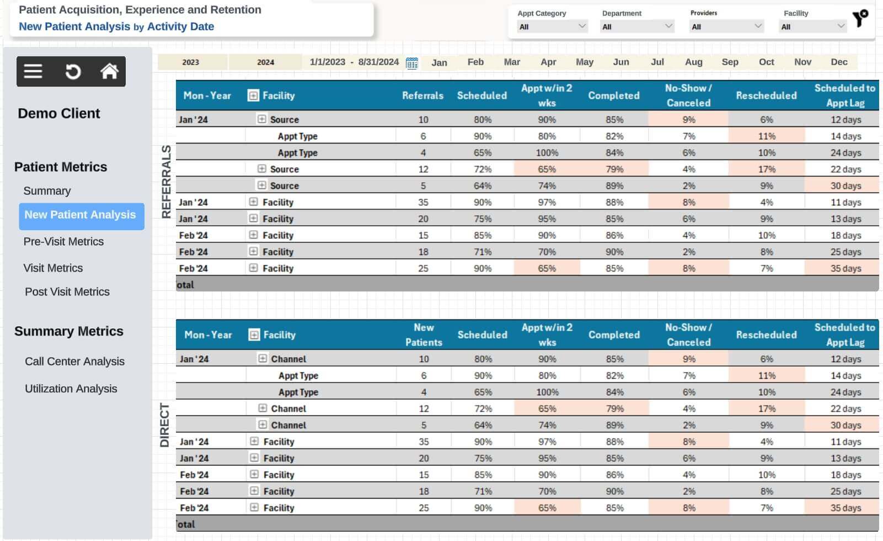Open the hamburger menu icon

click(x=33, y=71)
